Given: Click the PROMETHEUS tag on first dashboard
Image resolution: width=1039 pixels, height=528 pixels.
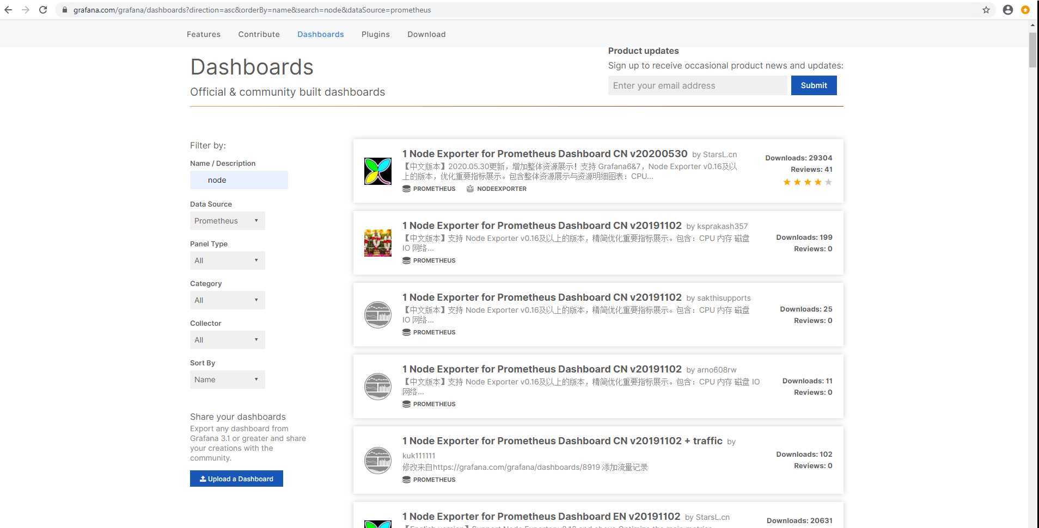Looking at the screenshot, I should [434, 189].
